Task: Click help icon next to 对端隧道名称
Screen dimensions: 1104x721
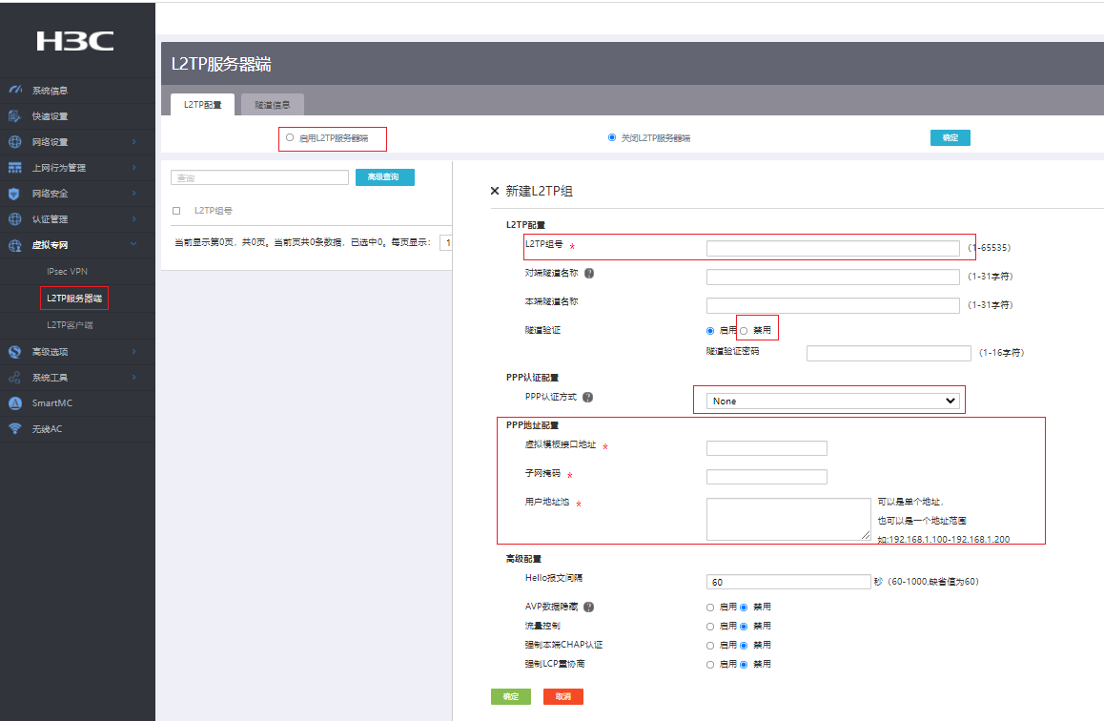Action: click(x=589, y=273)
